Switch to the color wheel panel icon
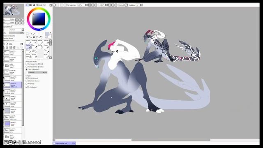The height and width of the screenshot is (148, 263). [28, 5]
